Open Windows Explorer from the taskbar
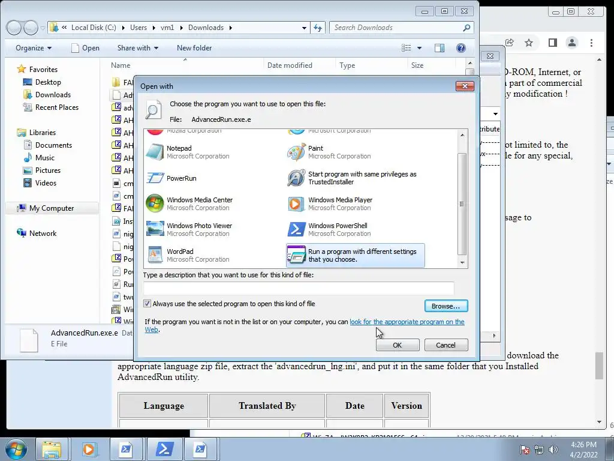Viewport: 614px width, 461px height. point(52,449)
